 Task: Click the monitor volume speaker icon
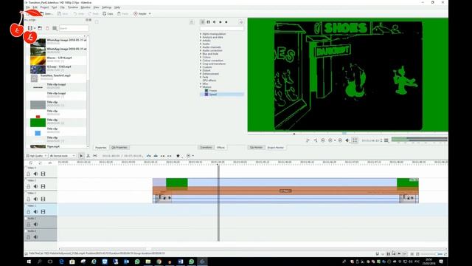(347, 140)
